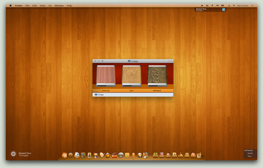
Task: Click the "Internal" drive label
Action: click(106, 91)
